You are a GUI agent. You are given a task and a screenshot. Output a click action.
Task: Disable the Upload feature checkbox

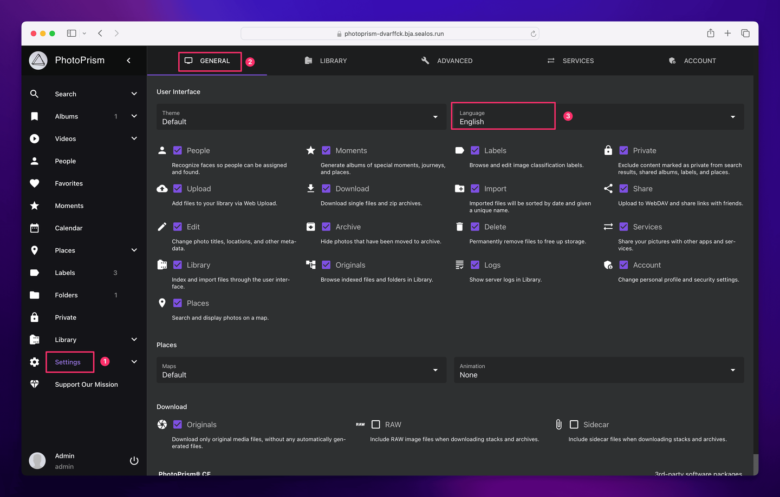tap(178, 189)
